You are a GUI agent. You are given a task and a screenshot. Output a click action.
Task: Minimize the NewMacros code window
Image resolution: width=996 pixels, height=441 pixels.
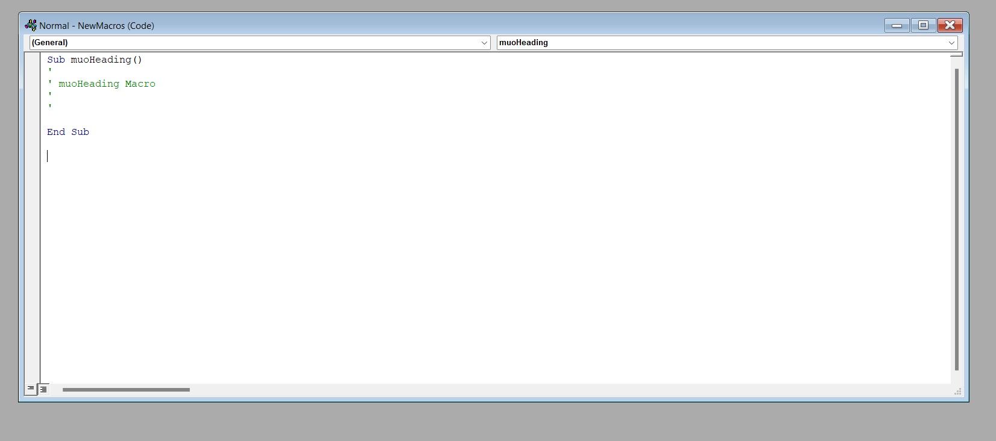point(897,25)
